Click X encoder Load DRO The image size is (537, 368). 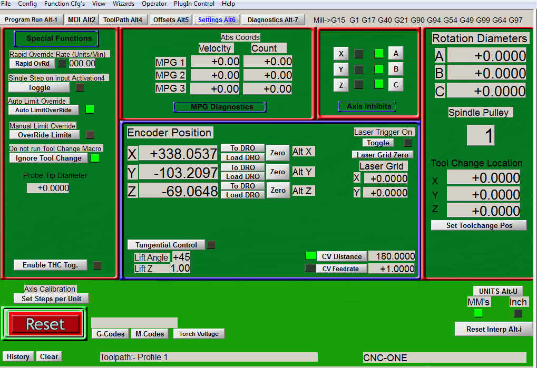[x=243, y=157]
